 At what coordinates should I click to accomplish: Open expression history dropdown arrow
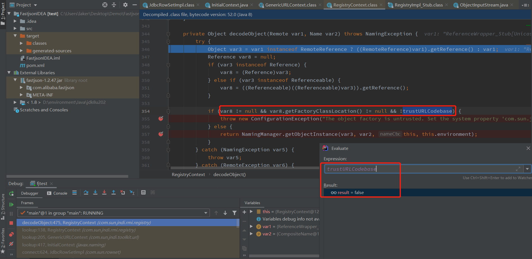tap(527, 169)
